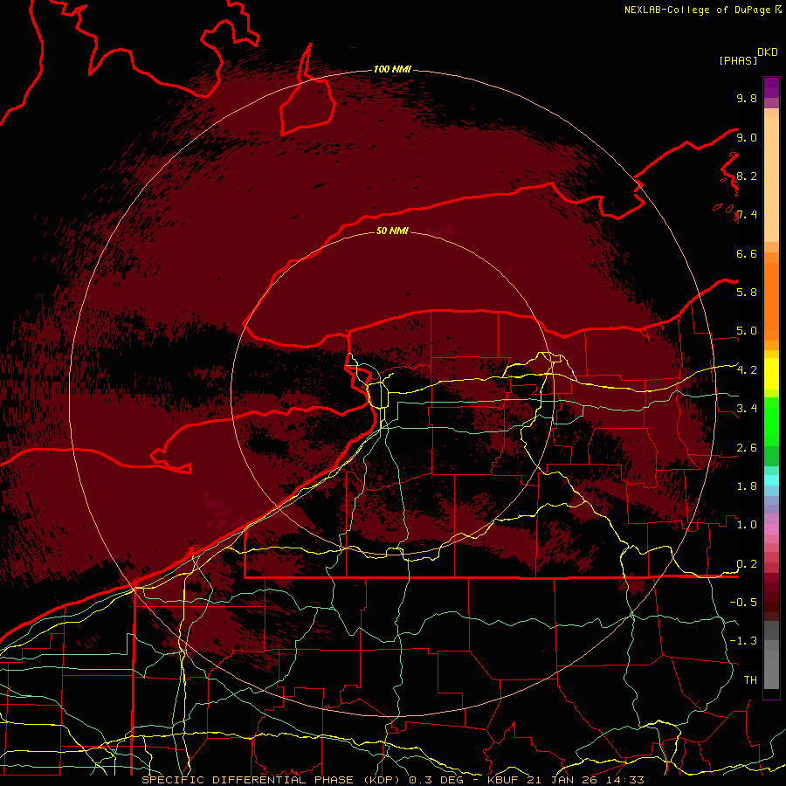Select the 50 NMI range ring label
Image resolution: width=786 pixels, height=786 pixels.
[x=392, y=231]
